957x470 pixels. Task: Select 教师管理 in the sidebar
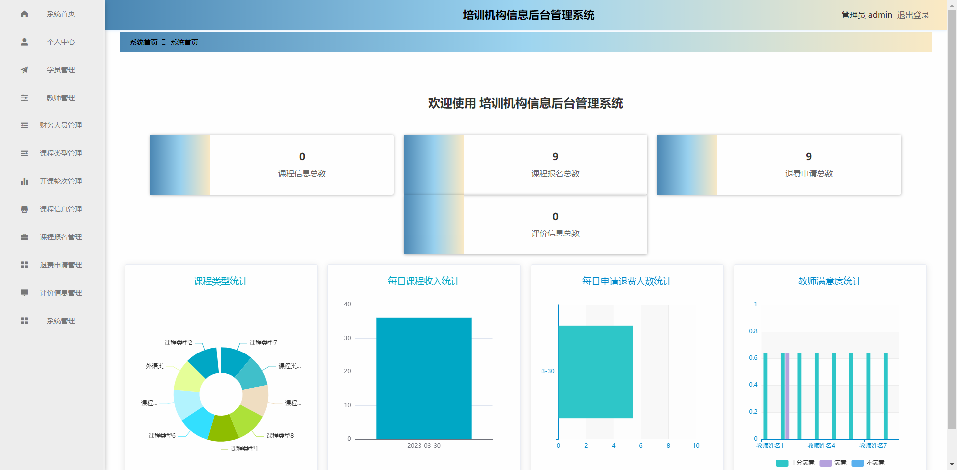(52, 98)
